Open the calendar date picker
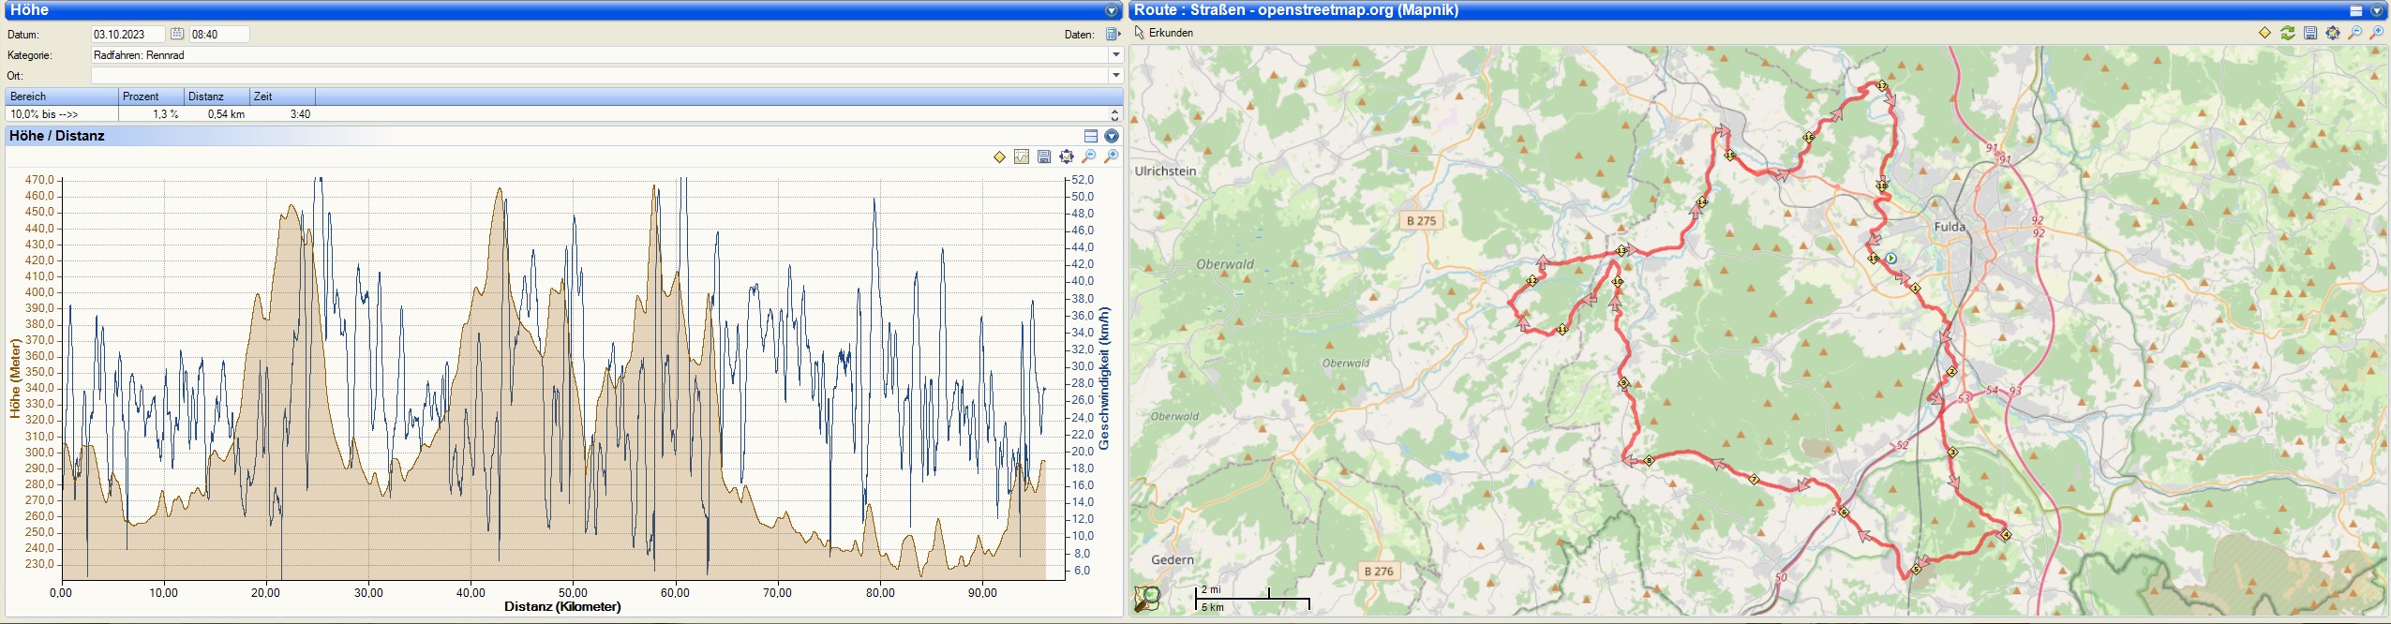Viewport: 2391px width, 624px height. pyautogui.click(x=177, y=34)
